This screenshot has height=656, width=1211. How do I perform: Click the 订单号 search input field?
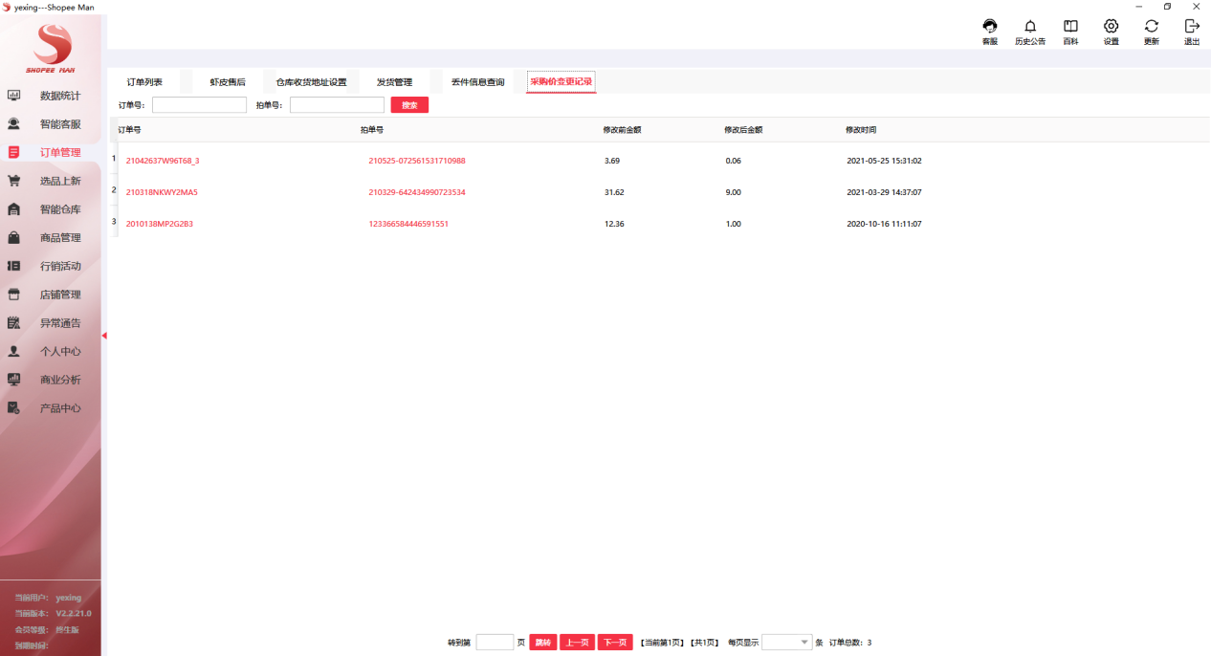pyautogui.click(x=199, y=105)
